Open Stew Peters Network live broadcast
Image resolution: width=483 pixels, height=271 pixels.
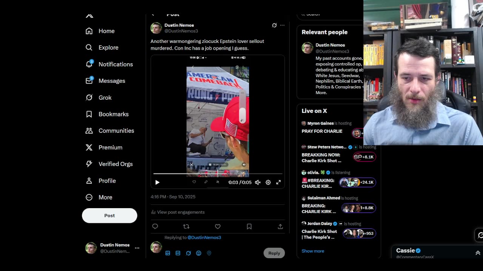338,154
